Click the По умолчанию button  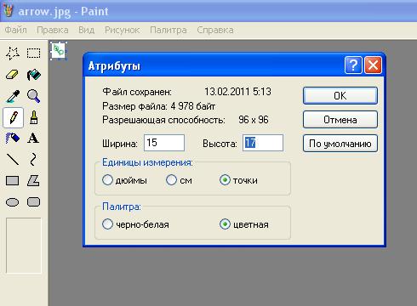pyautogui.click(x=340, y=144)
